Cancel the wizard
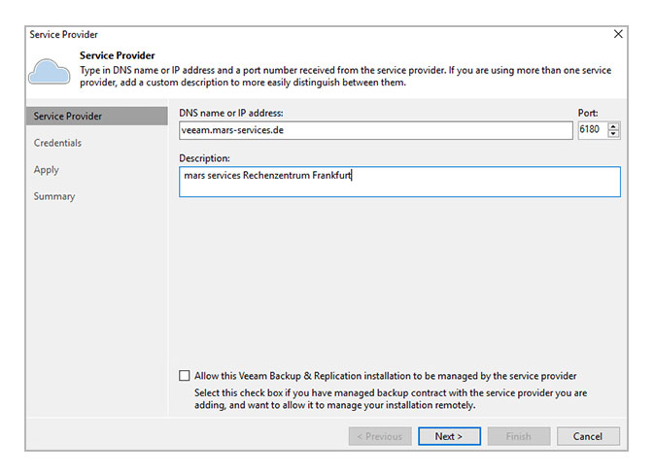This screenshot has width=654, height=474. 587,436
